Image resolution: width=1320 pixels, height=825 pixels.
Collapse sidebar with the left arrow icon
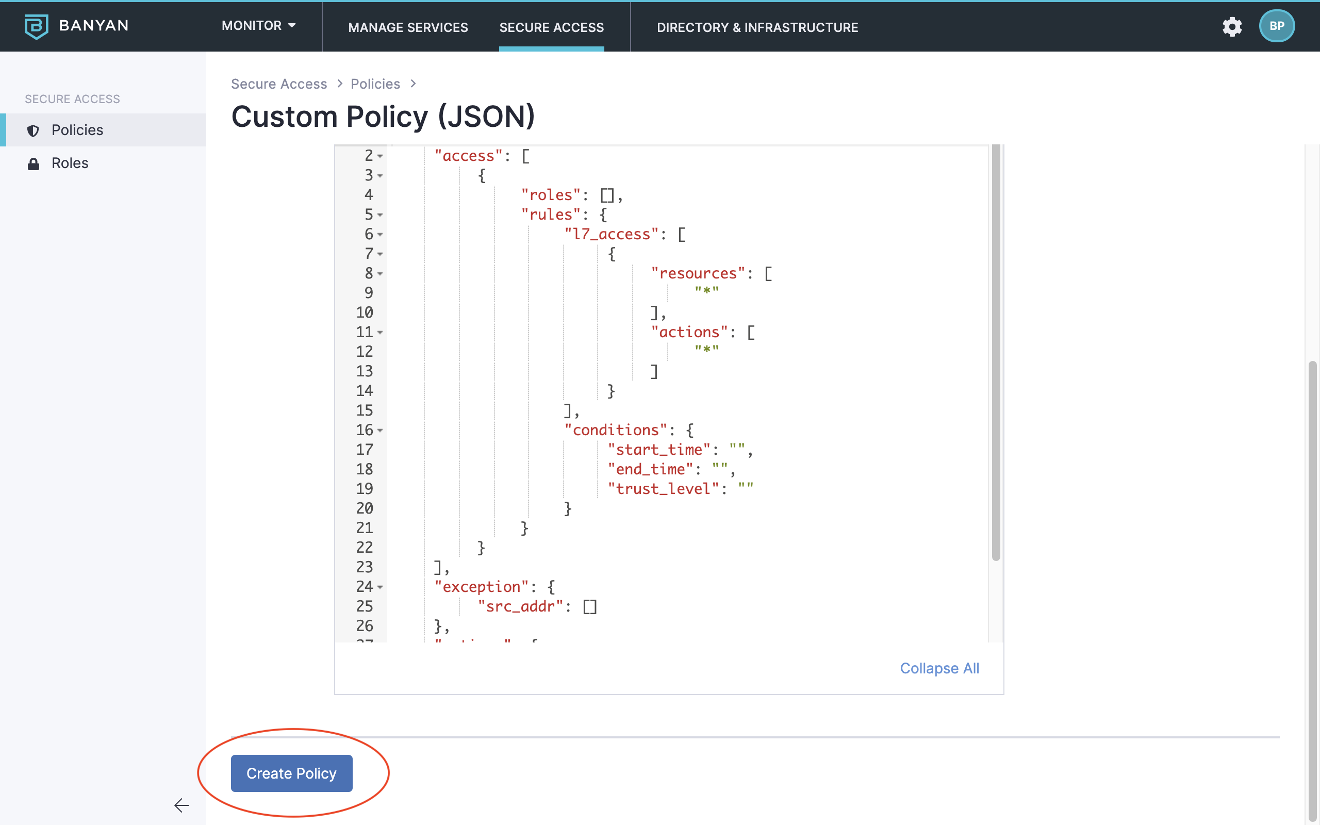181,805
